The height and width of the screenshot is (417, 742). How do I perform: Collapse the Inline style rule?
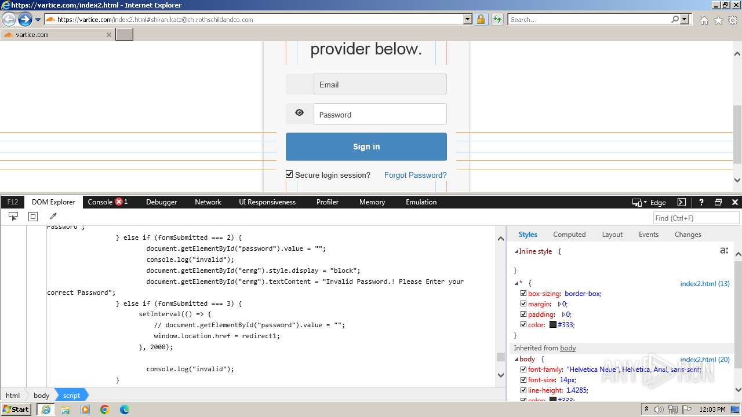tap(517, 251)
